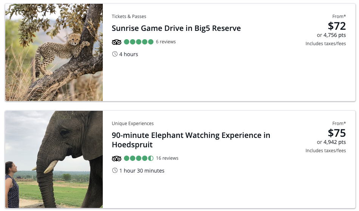Select the Unique Experiences category label
Viewport: 359px width, 211px height.
pos(133,124)
